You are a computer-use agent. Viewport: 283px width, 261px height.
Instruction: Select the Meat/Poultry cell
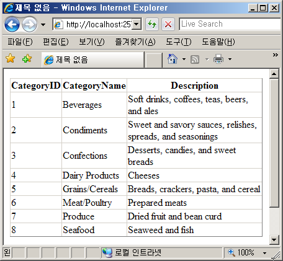94,203
